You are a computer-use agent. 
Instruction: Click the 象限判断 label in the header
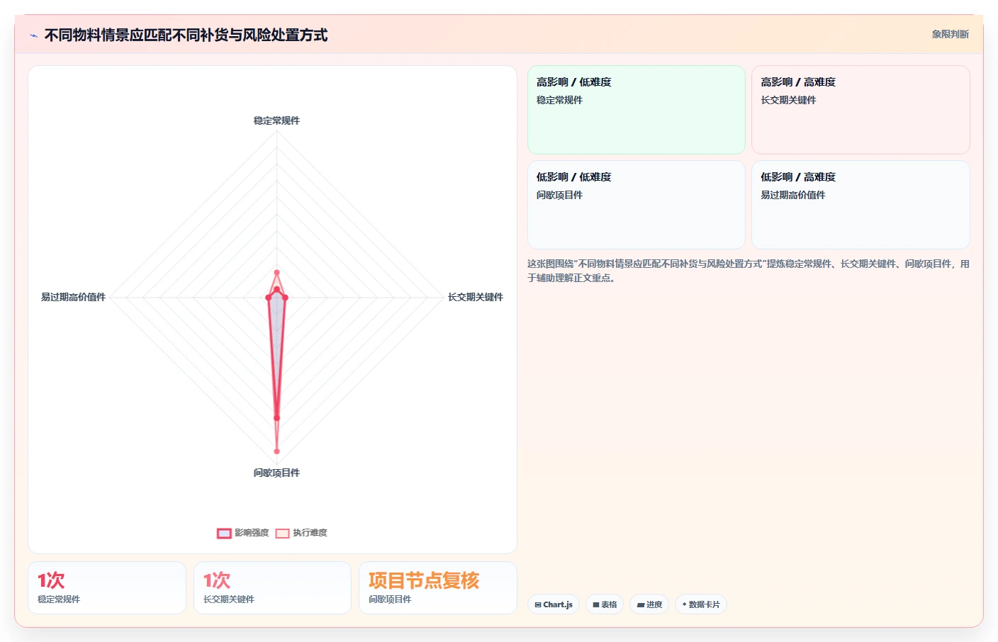[x=950, y=34]
